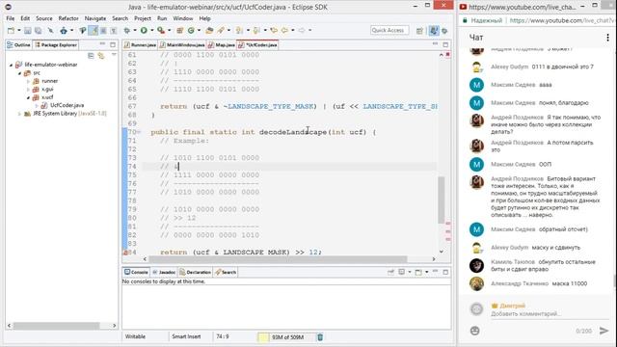This screenshot has width=617, height=347.
Task: Click the Open Perspective icon
Action: tap(419, 30)
